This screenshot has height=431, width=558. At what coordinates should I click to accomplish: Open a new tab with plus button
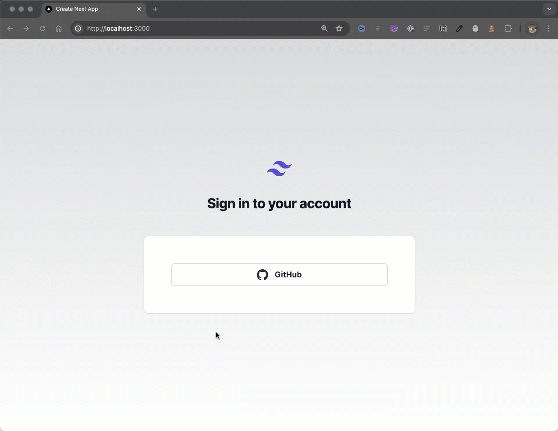pyautogui.click(x=155, y=9)
